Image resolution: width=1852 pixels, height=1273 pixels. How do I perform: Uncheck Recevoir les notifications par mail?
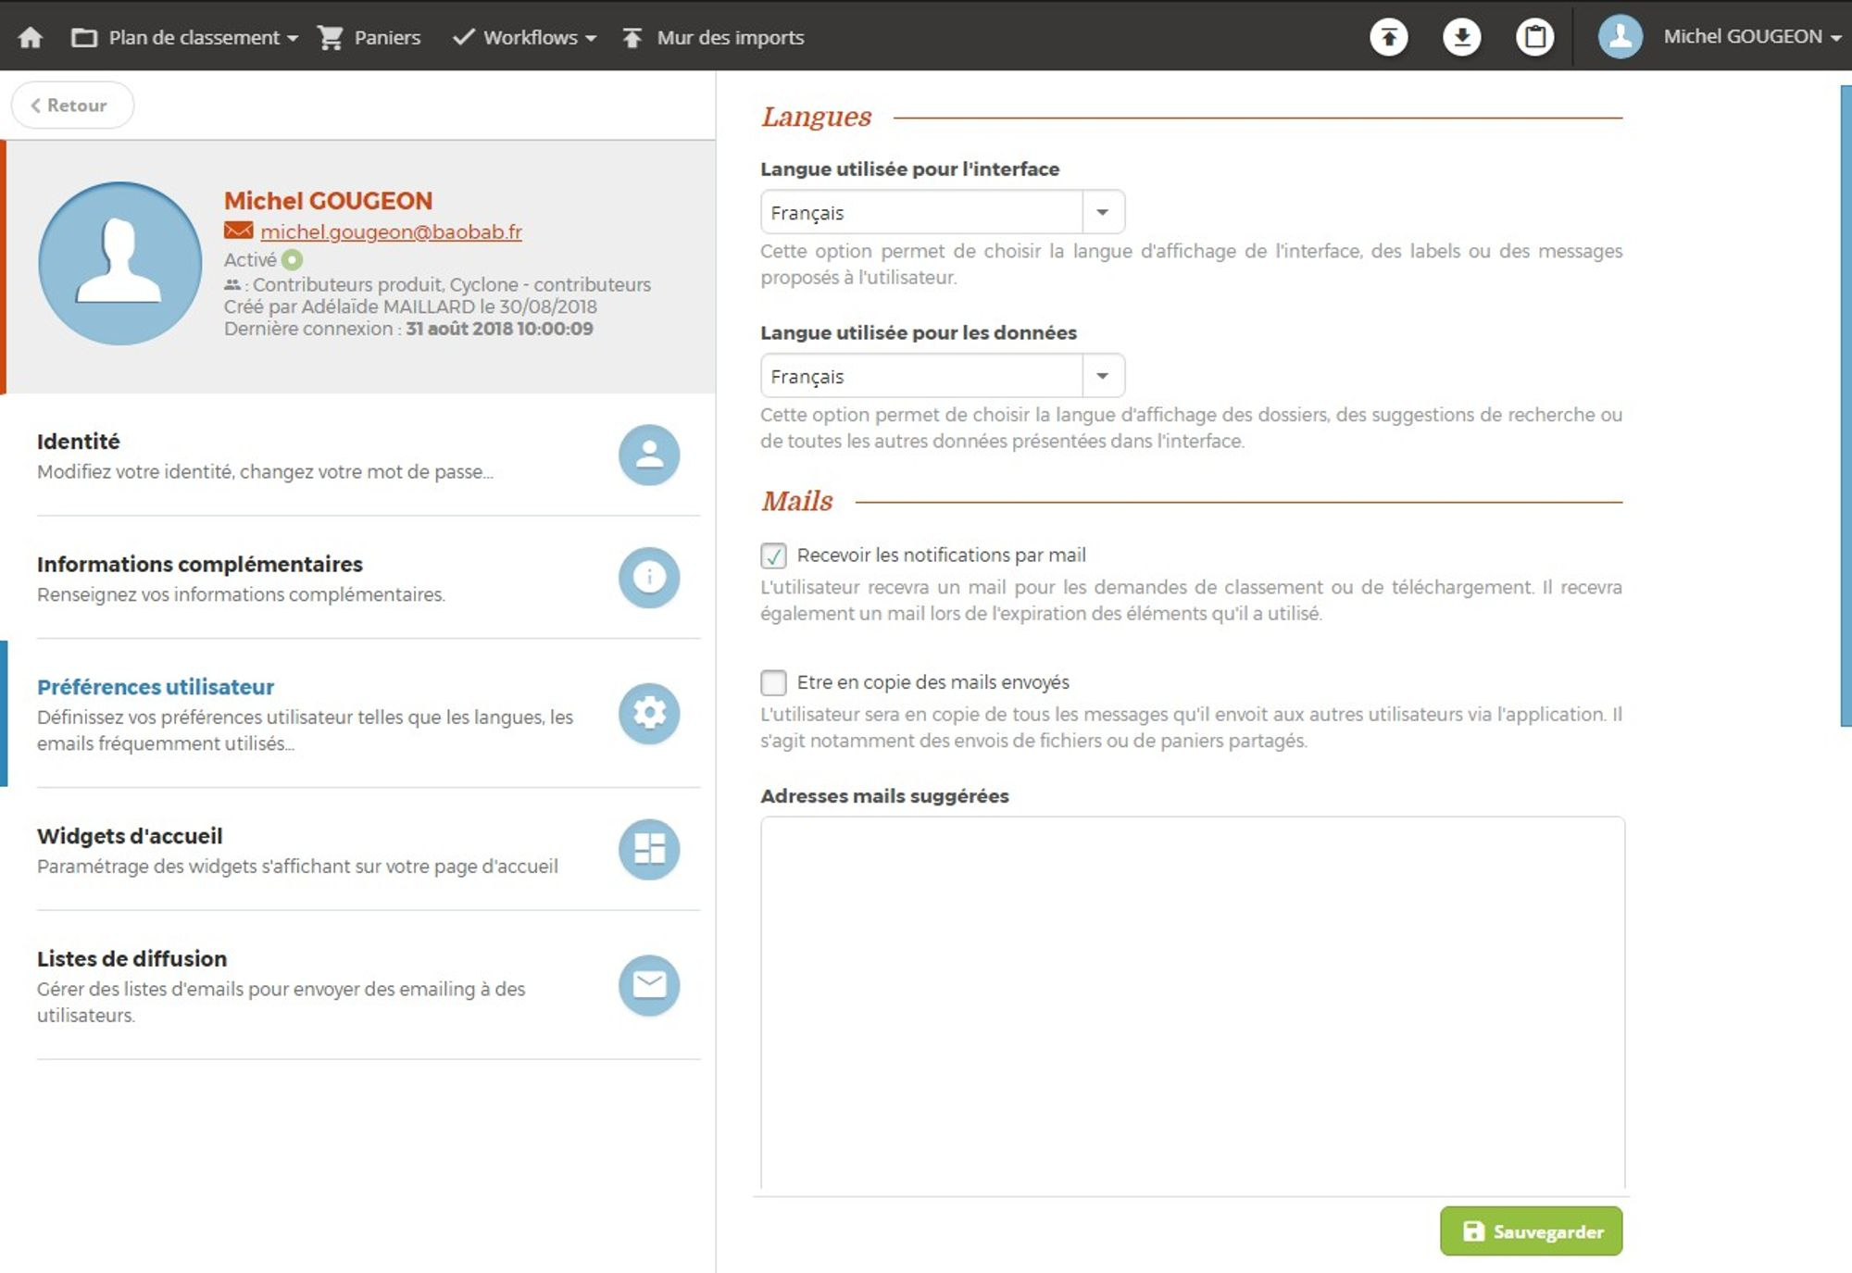click(773, 555)
